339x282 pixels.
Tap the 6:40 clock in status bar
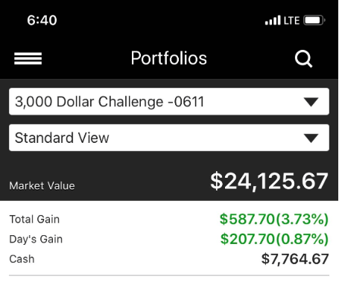pyautogui.click(x=42, y=20)
